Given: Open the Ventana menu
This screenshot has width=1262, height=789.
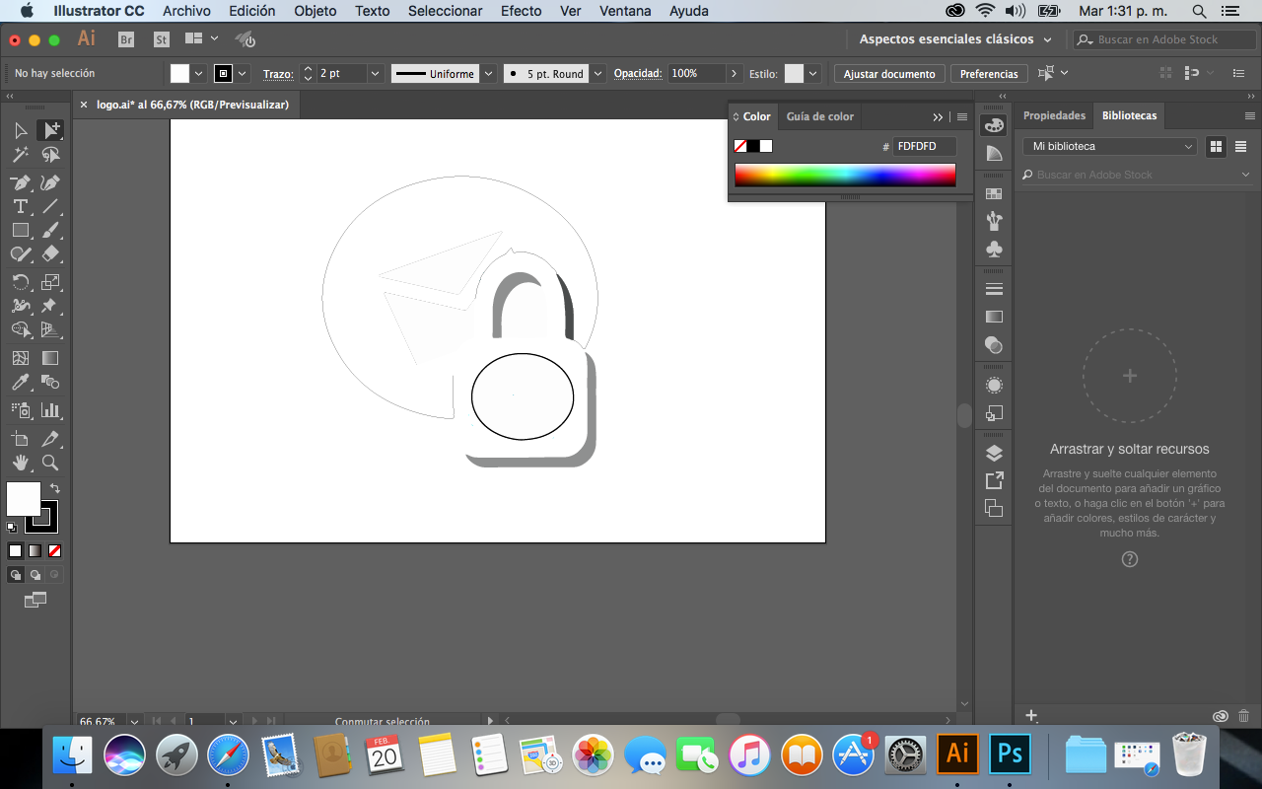Looking at the screenshot, I should [x=625, y=11].
